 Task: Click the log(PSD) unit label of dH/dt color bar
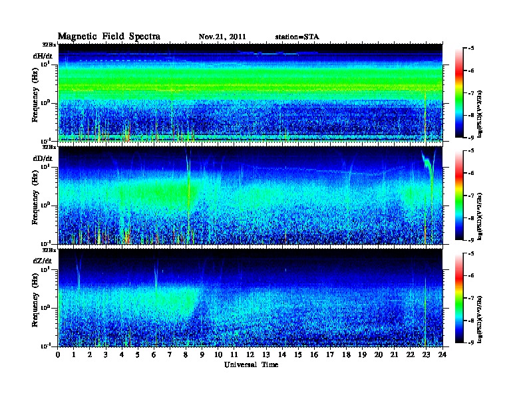coord(480,114)
